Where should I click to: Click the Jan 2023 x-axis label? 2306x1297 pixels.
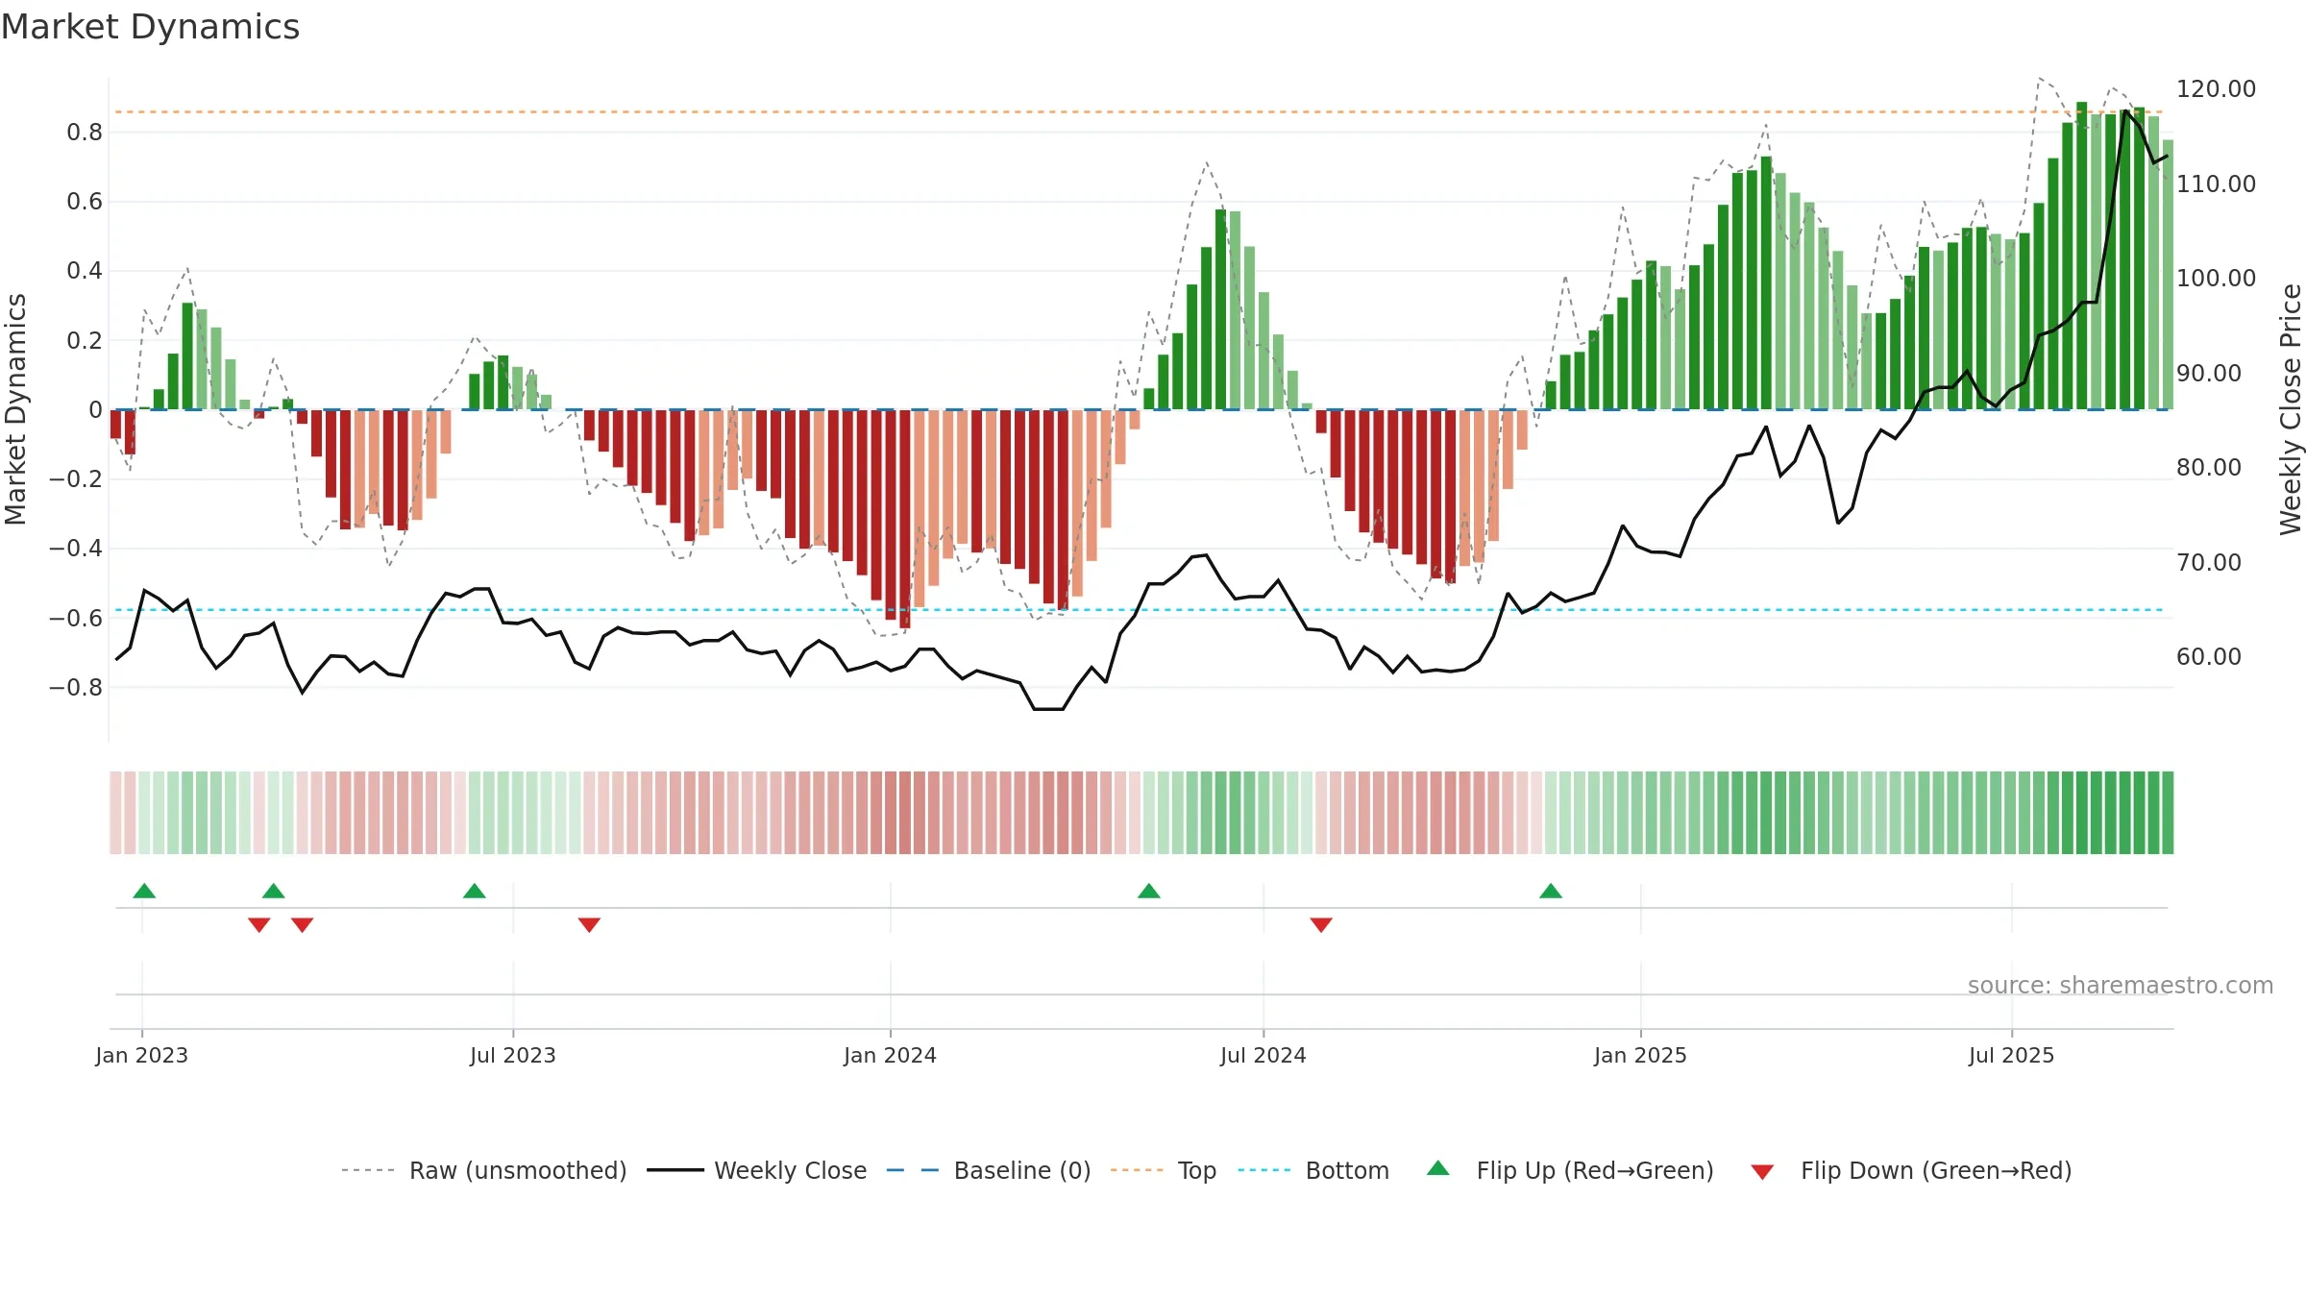click(142, 1055)
